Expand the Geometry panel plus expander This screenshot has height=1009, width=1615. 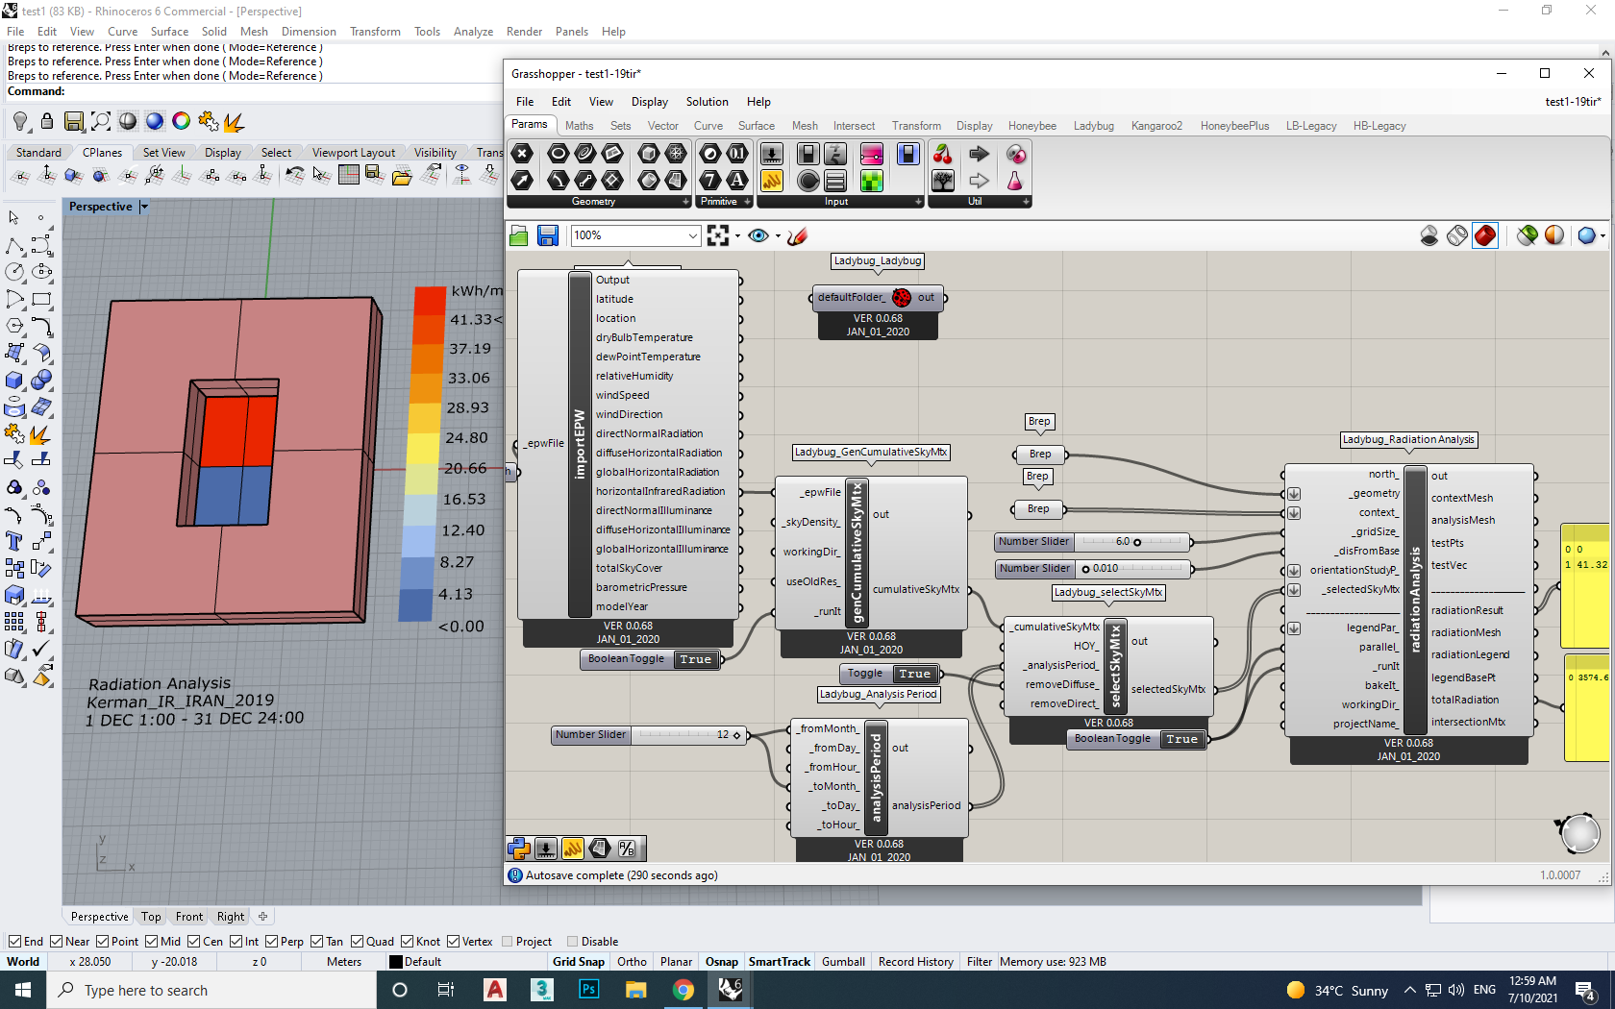(686, 202)
